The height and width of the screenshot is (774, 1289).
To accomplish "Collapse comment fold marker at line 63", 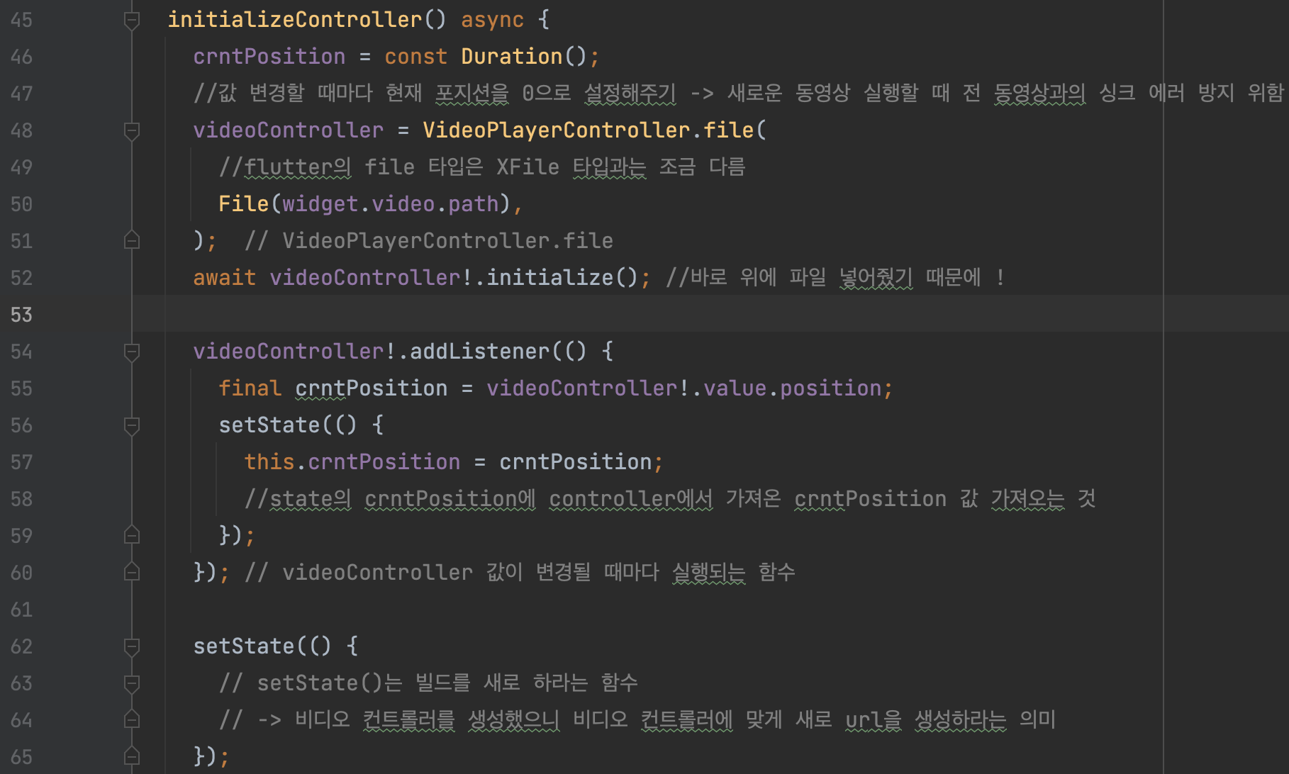I will point(132,683).
